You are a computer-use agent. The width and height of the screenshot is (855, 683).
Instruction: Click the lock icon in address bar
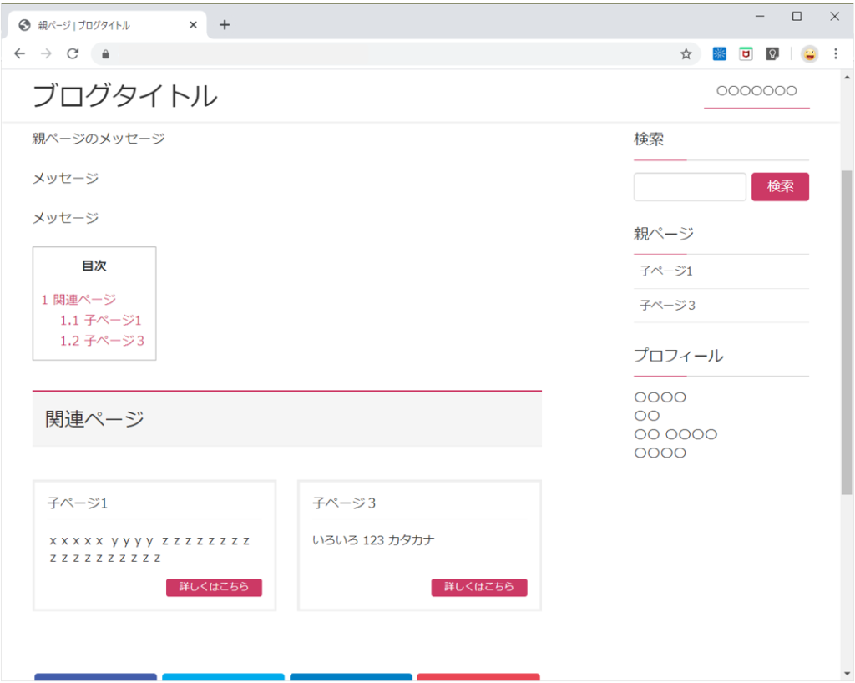click(x=105, y=54)
